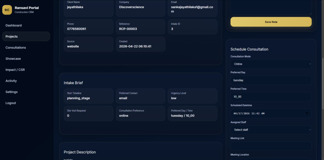This screenshot has height=160, width=324.
Task: Open Settings from the sidebar
Action: (11, 92)
